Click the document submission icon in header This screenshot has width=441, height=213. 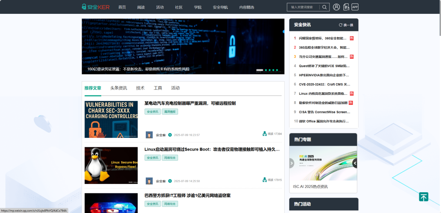click(x=346, y=7)
